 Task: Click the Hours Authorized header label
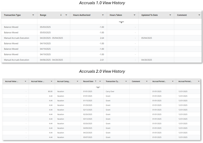click(82, 15)
